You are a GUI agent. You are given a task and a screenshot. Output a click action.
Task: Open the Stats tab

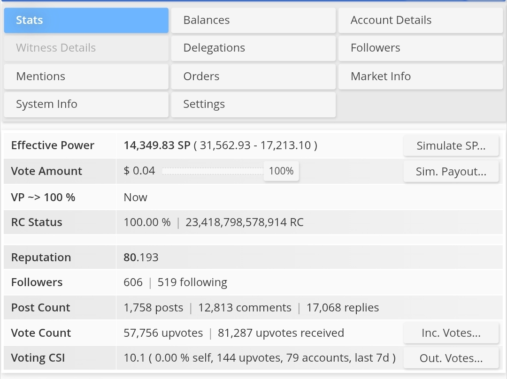click(86, 20)
